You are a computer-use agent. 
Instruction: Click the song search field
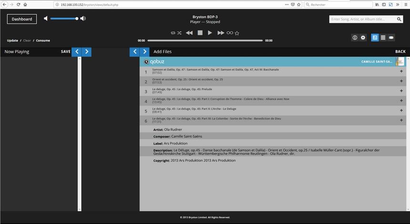362,19
